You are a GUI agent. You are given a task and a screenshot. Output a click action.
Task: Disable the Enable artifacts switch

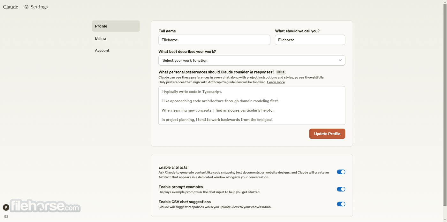coord(341,172)
